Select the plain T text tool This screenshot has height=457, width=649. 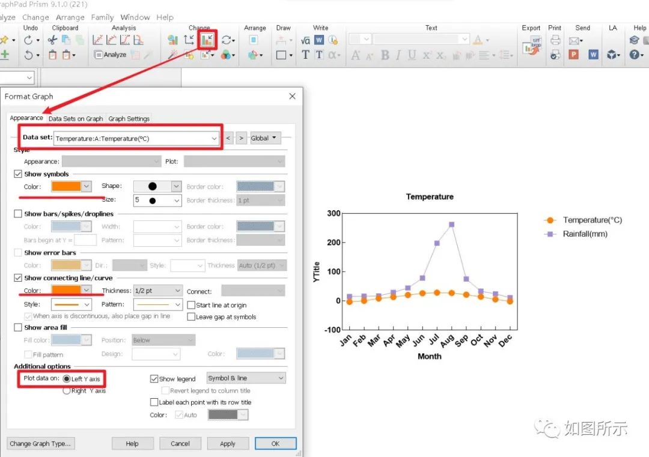(305, 55)
